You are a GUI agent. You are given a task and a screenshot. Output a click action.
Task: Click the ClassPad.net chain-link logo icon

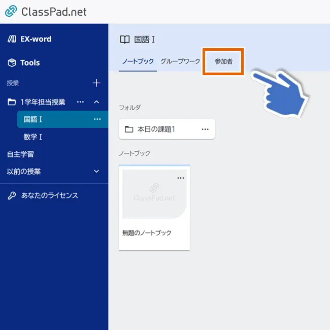11,11
